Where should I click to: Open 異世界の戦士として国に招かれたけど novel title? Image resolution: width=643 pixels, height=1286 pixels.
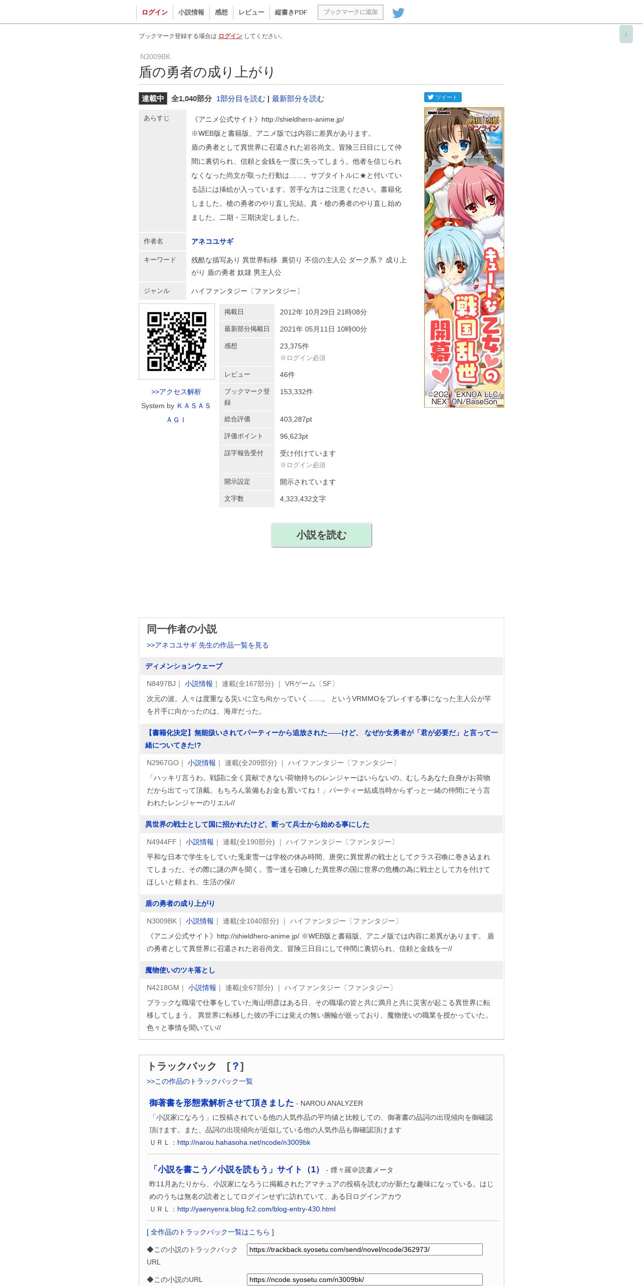point(257,824)
